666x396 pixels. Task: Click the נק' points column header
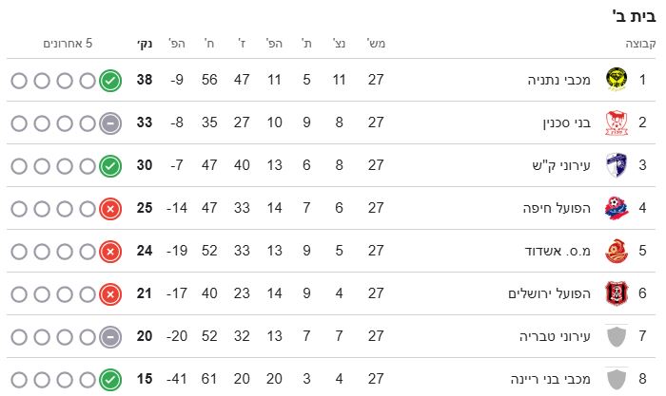[x=143, y=44]
